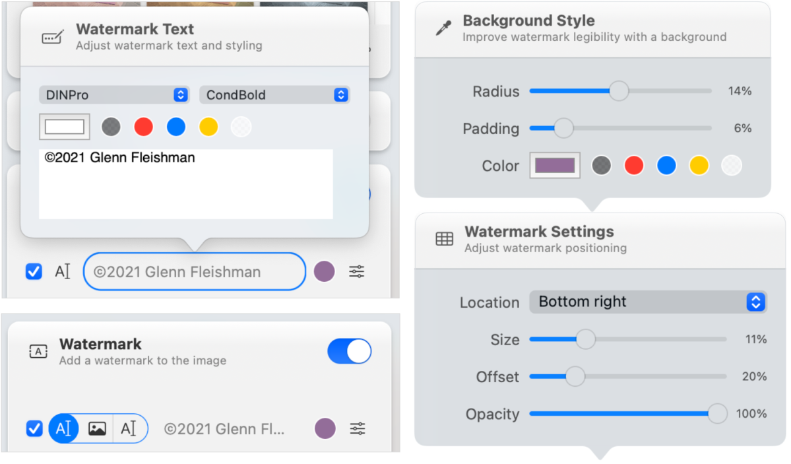Click the eyedropper icon in Background Style
The width and height of the screenshot is (791, 464).
point(443,28)
